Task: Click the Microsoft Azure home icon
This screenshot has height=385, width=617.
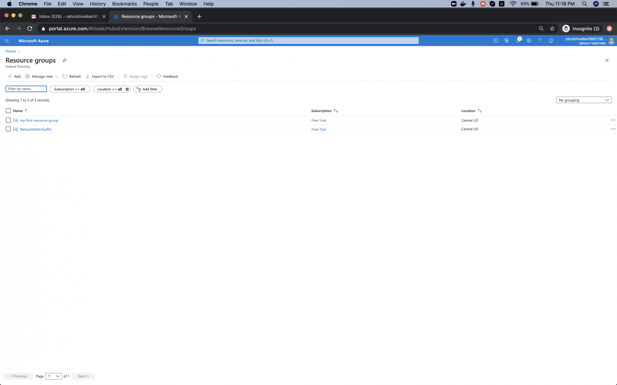Action: [34, 40]
